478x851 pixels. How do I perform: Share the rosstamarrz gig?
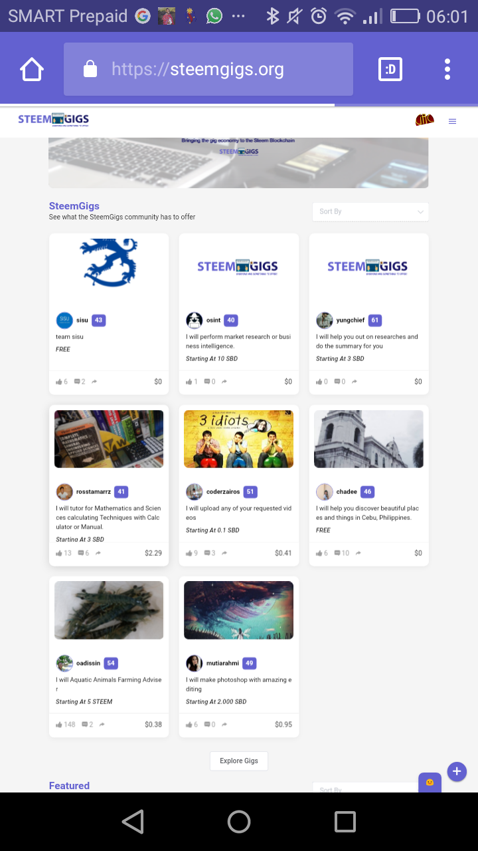click(99, 553)
